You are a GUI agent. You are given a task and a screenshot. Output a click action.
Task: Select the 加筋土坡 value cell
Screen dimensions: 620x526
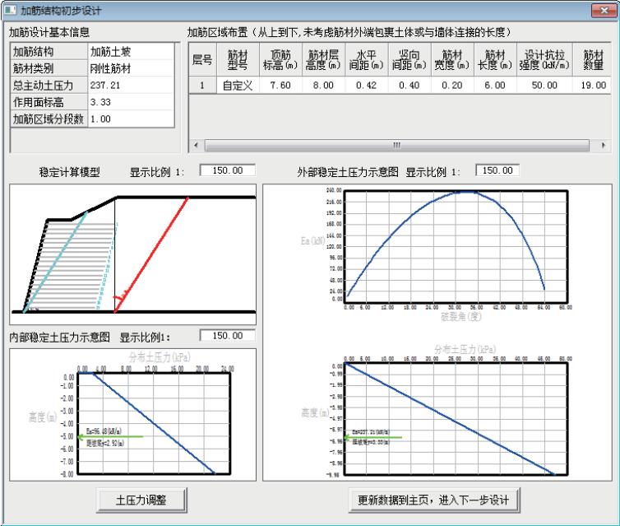[130, 52]
